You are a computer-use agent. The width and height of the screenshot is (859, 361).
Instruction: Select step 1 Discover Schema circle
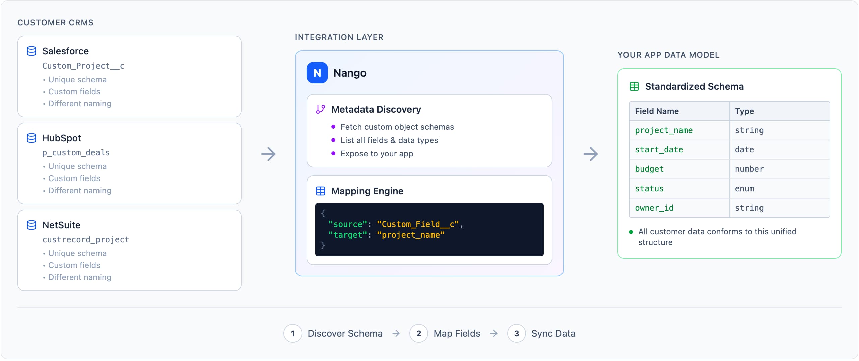pyautogui.click(x=293, y=333)
